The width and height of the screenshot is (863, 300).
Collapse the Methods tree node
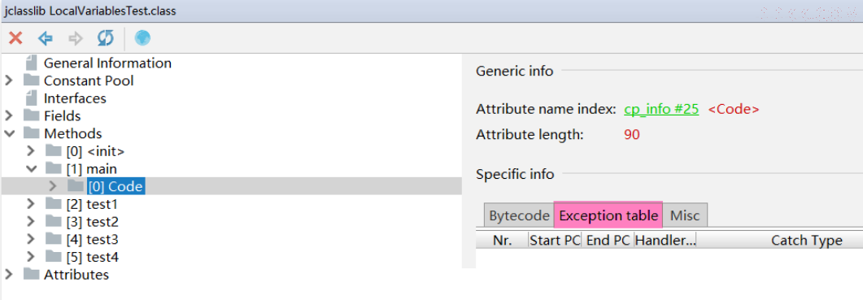pos(8,134)
